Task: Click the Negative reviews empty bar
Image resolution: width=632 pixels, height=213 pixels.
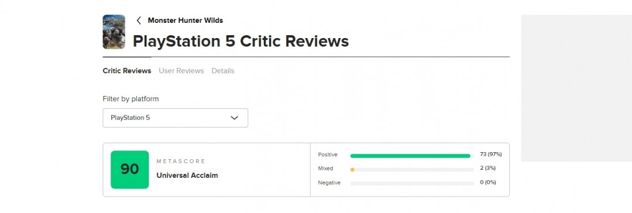Action: pos(412,184)
